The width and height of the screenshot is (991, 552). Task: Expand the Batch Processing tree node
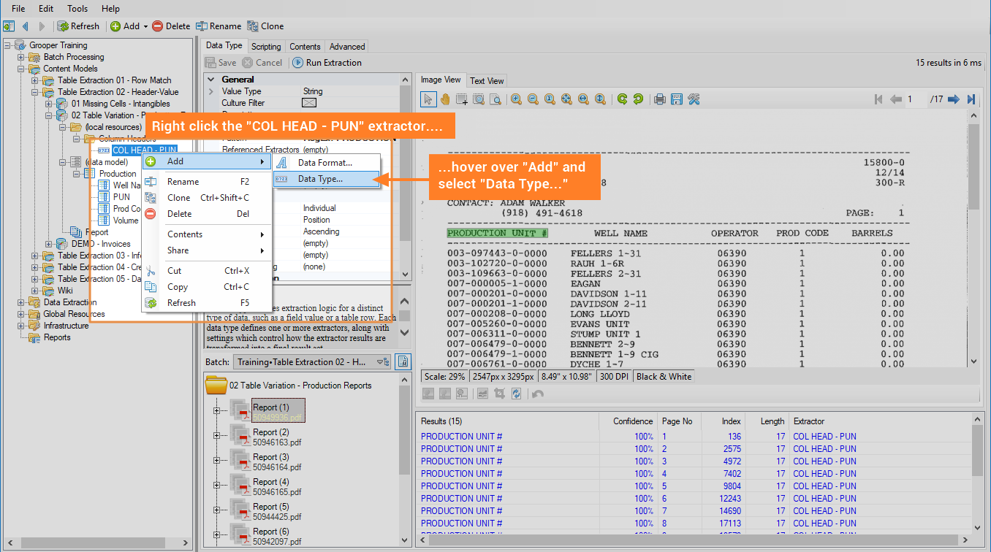(21, 57)
